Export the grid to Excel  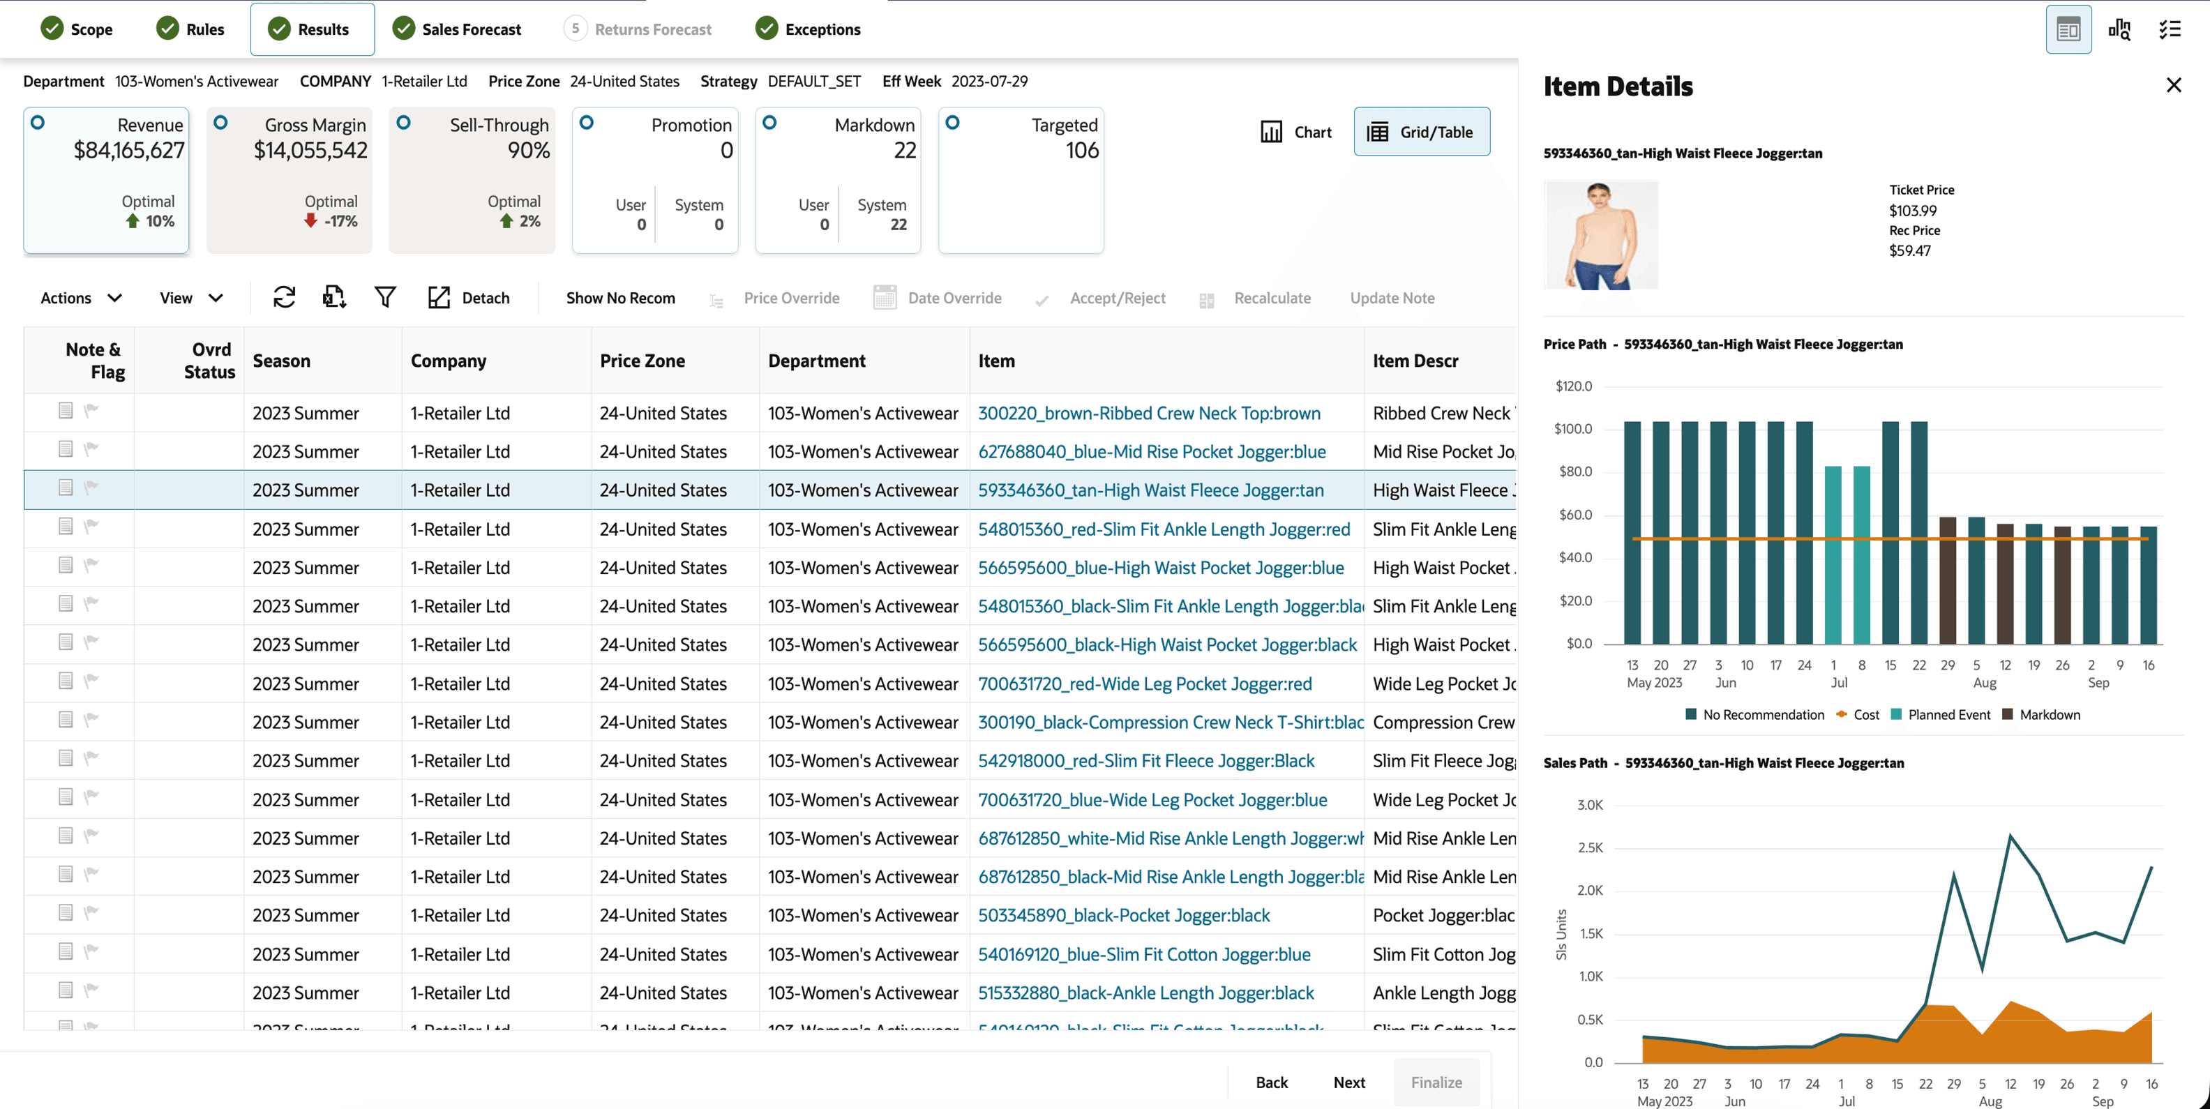[333, 298]
